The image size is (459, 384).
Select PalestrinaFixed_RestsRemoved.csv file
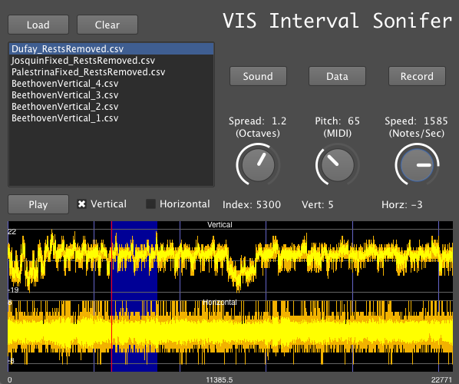tap(111, 72)
